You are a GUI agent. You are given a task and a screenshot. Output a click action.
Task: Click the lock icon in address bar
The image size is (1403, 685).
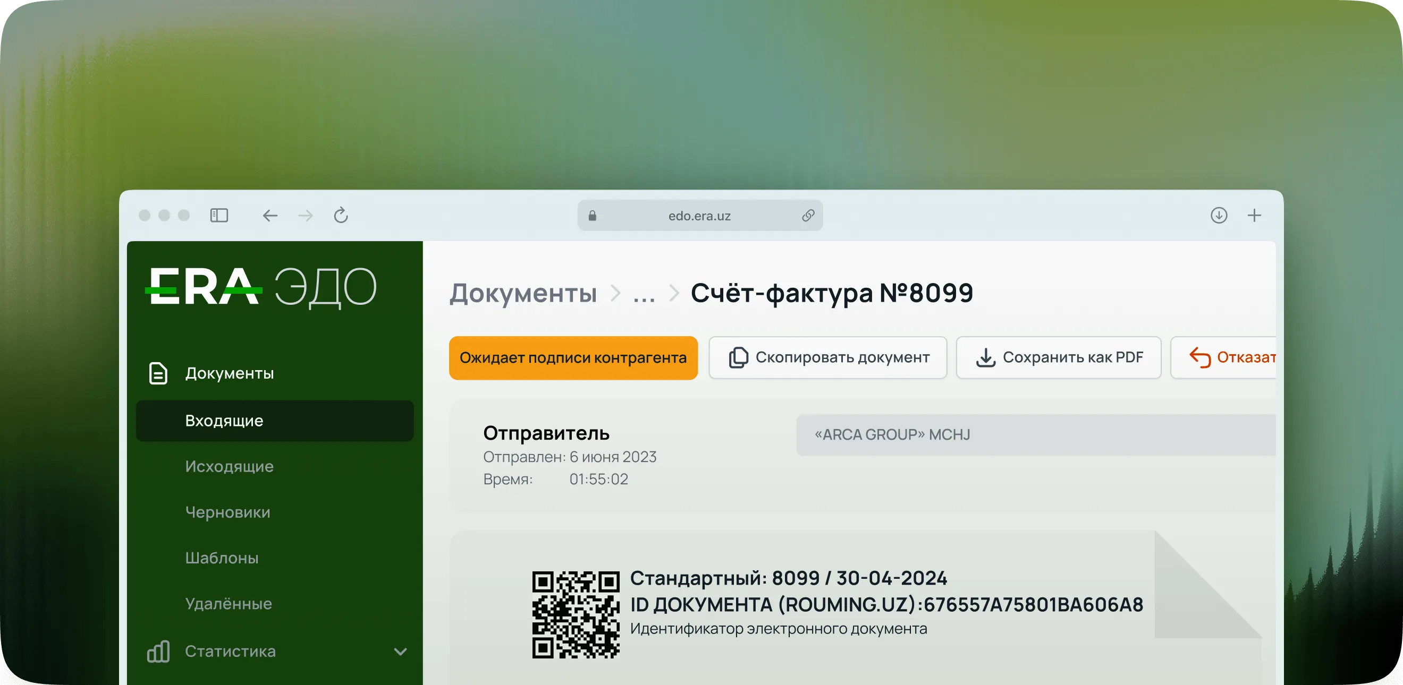coord(593,216)
